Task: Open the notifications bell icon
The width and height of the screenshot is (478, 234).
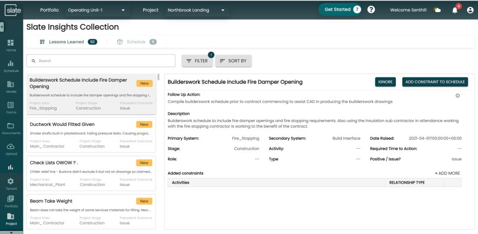Action: pos(455,10)
